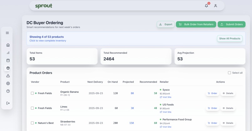Visit Site for Performance Food Group
Image resolution: width=252 pixels, height=131 pixels.
tap(165, 127)
